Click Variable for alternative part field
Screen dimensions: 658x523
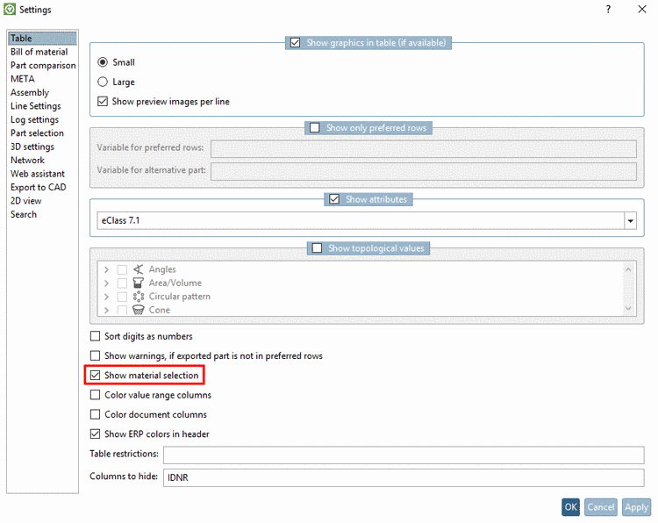coord(424,171)
